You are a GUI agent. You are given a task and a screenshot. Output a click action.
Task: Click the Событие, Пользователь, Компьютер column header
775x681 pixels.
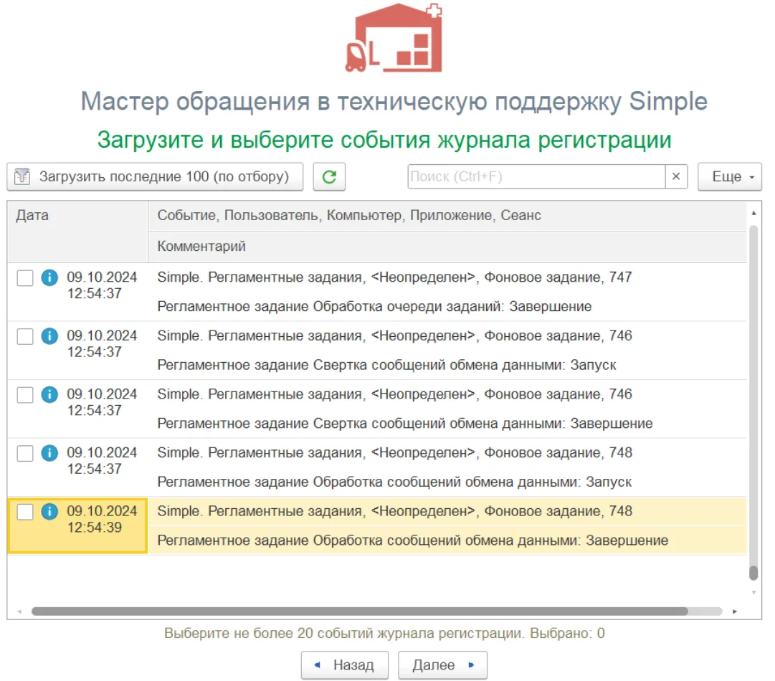[447, 216]
